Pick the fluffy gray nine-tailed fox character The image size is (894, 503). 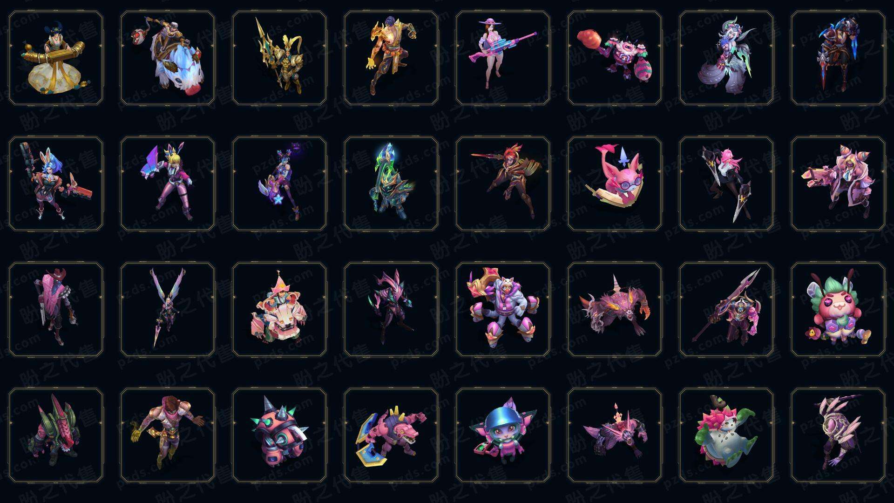(x=726, y=58)
